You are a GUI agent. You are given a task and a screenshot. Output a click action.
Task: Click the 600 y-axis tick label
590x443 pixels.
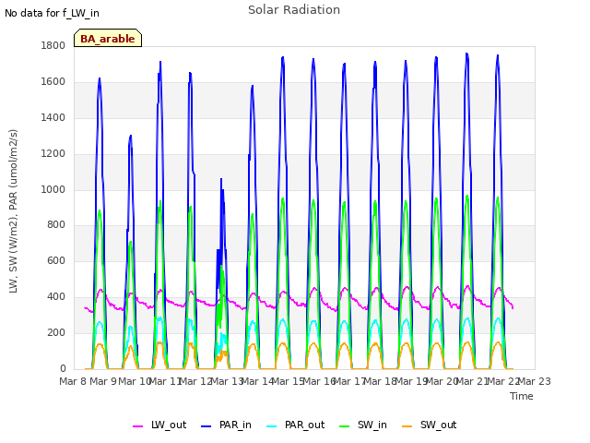coord(56,260)
